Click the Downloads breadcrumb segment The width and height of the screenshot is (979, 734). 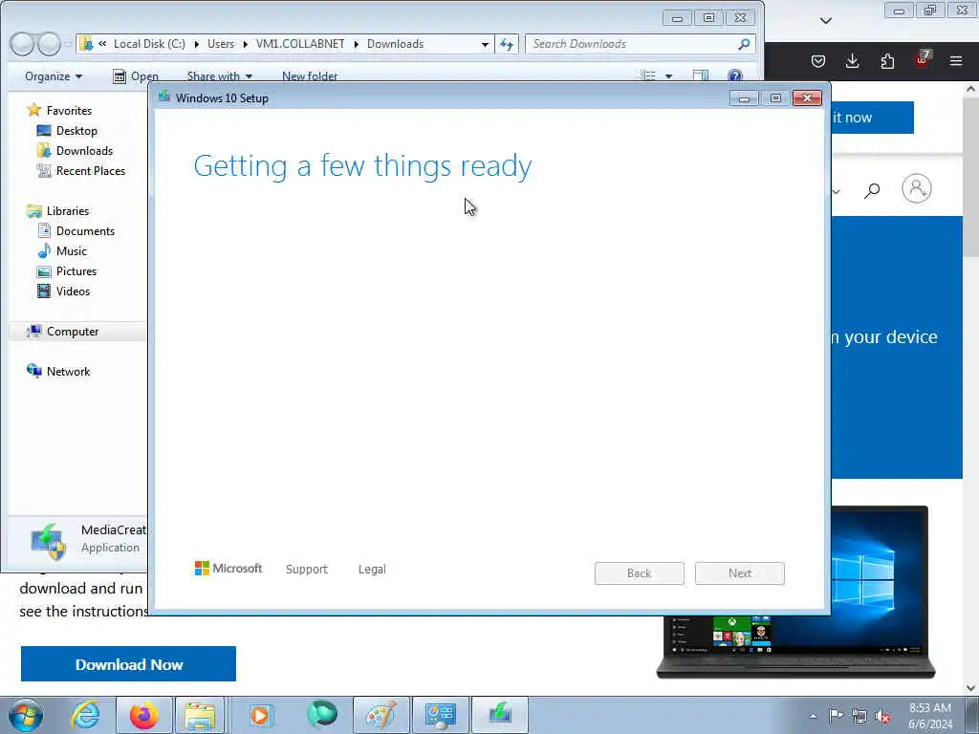395,44
